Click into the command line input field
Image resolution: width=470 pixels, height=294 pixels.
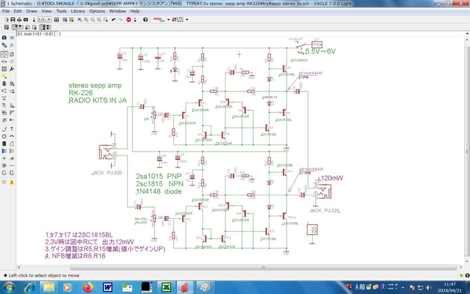tap(261, 33)
